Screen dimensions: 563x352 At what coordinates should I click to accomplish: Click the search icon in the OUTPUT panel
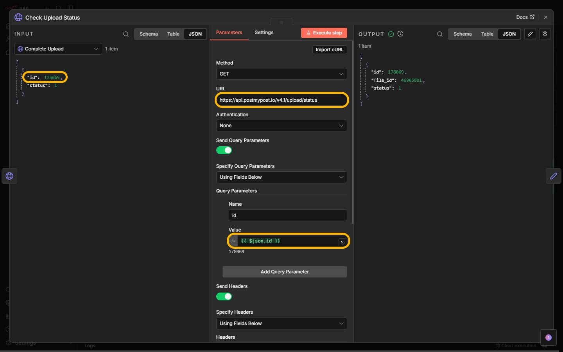(x=440, y=34)
